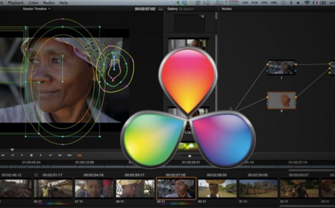The image size is (335, 208).
Task: Click the clock icon in menu bar
Action: tap(283, 3)
